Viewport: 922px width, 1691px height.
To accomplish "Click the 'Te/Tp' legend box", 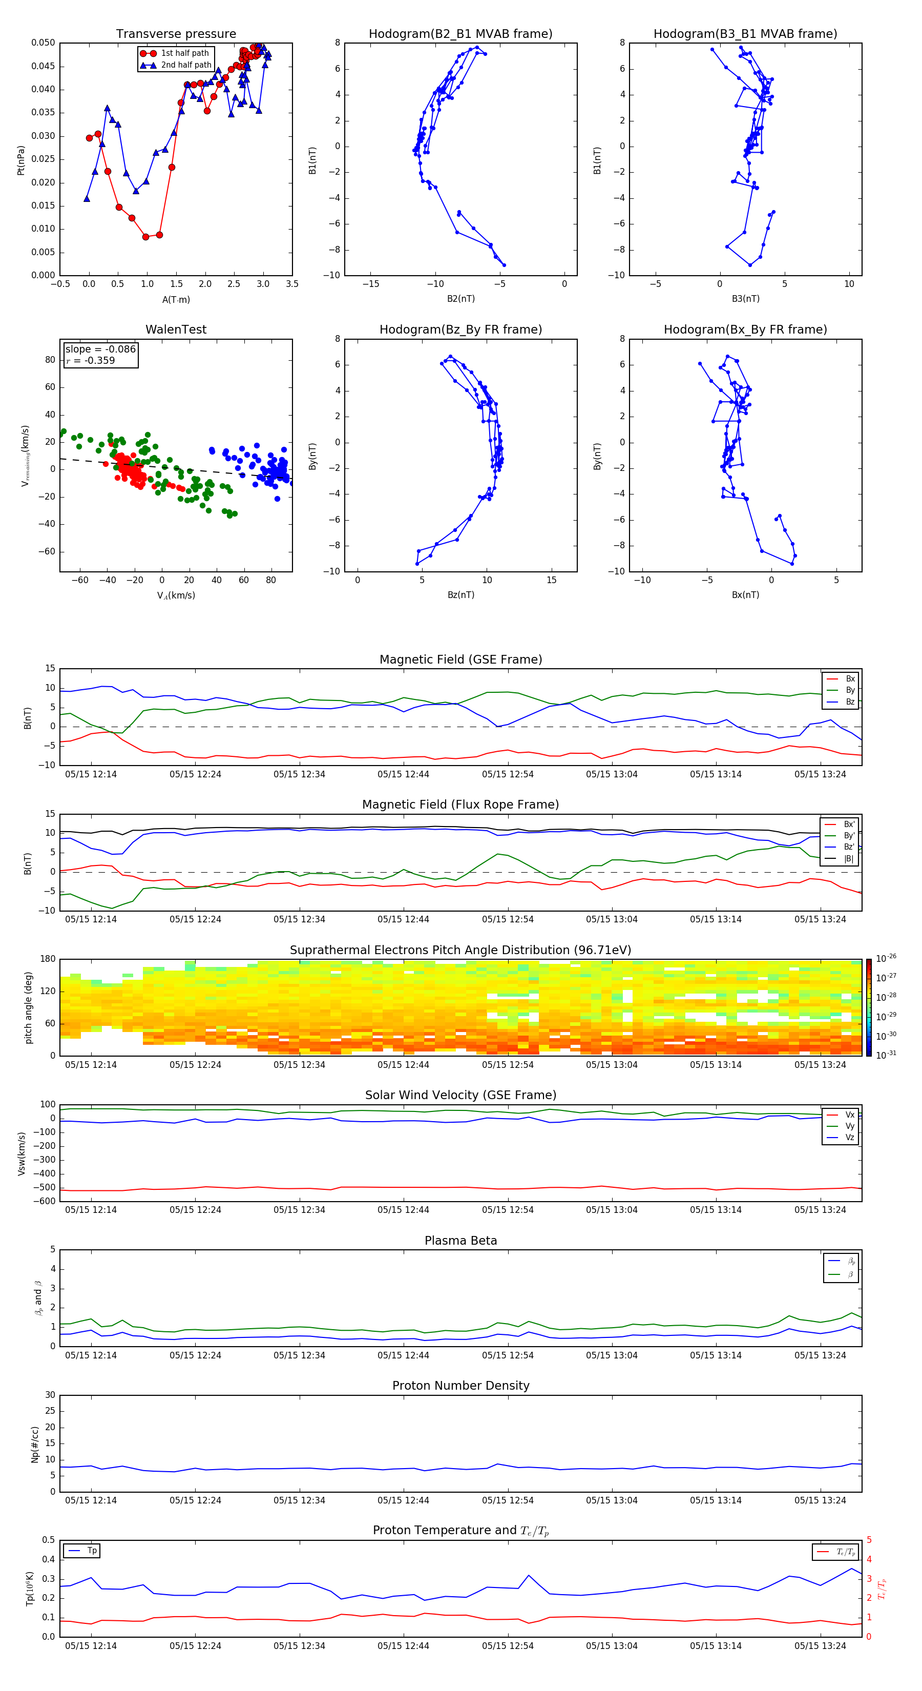I will 835,1553.
